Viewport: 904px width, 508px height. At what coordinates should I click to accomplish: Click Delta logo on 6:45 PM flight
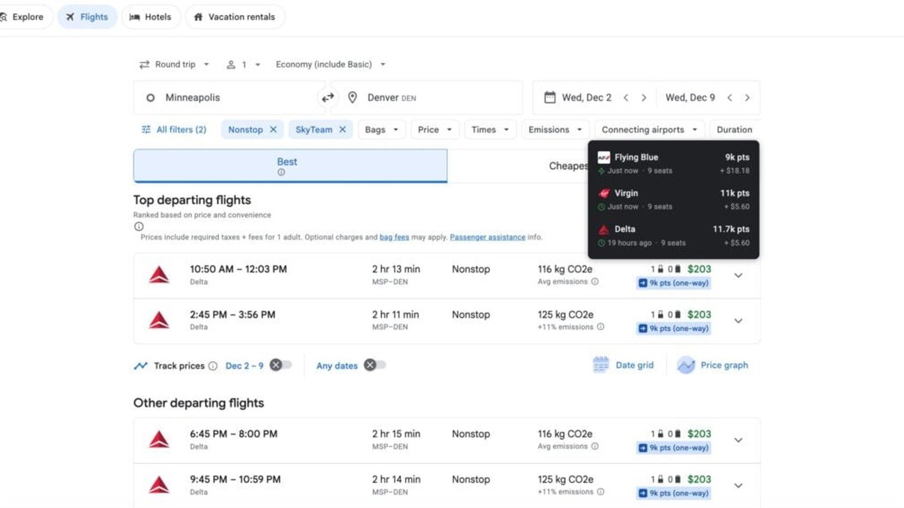pyautogui.click(x=159, y=440)
